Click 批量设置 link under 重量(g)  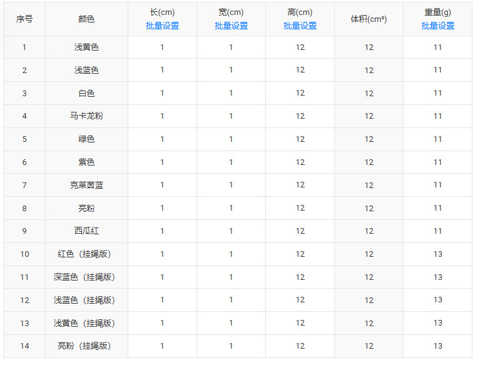(437, 26)
